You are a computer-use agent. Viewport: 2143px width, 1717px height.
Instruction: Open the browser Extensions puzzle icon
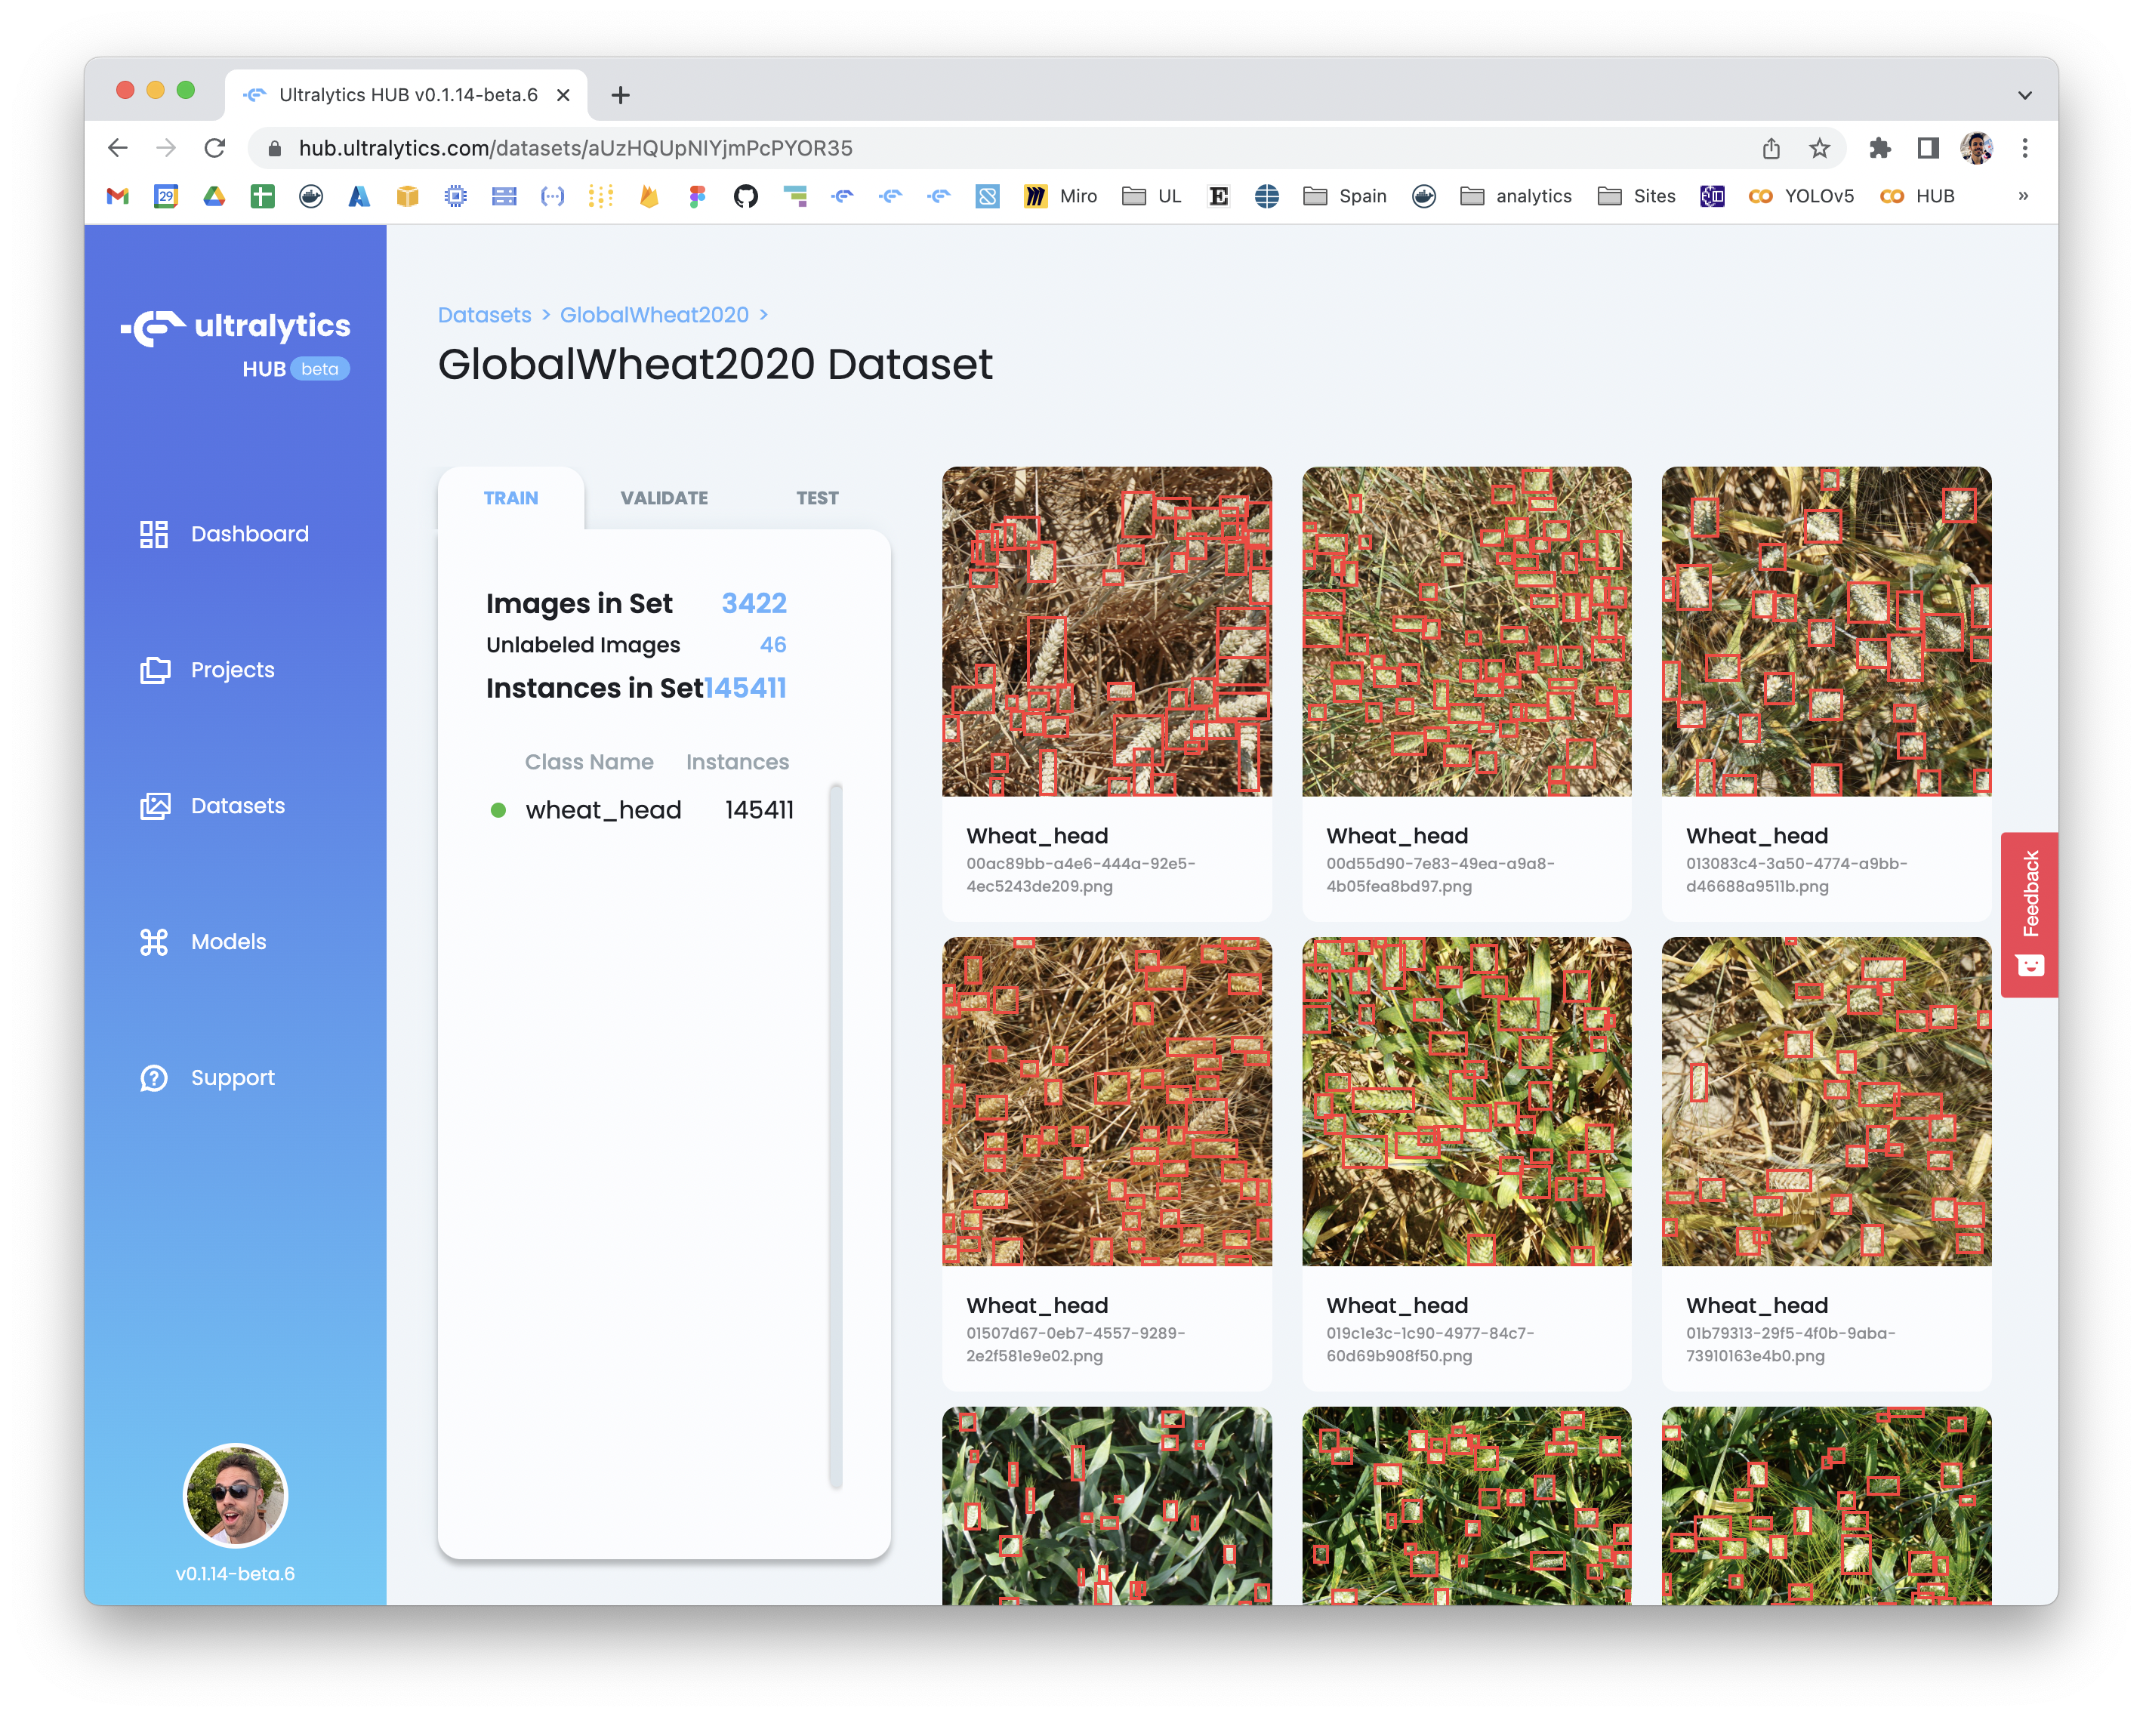(x=1879, y=148)
